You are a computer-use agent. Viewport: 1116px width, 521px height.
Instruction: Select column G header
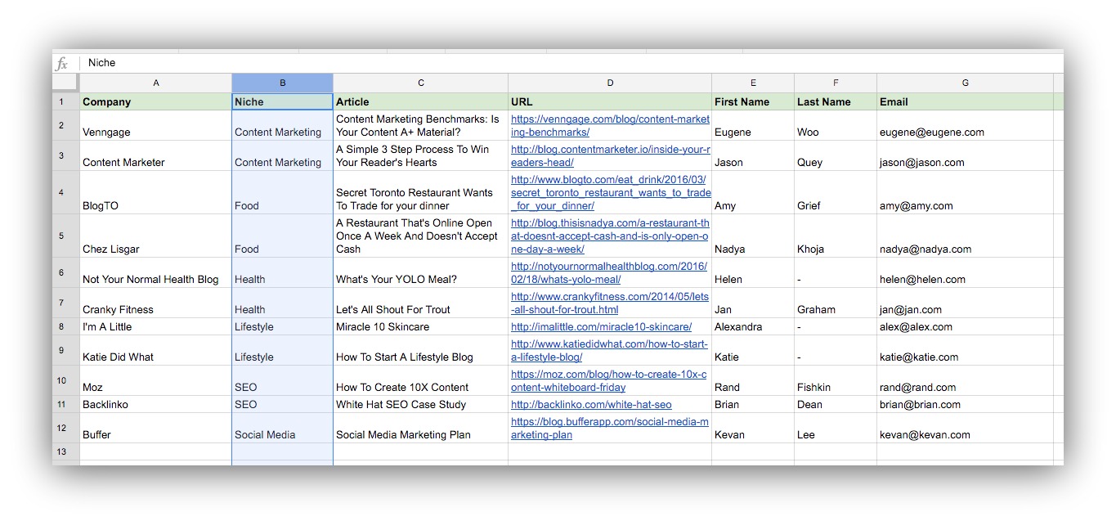[x=966, y=83]
